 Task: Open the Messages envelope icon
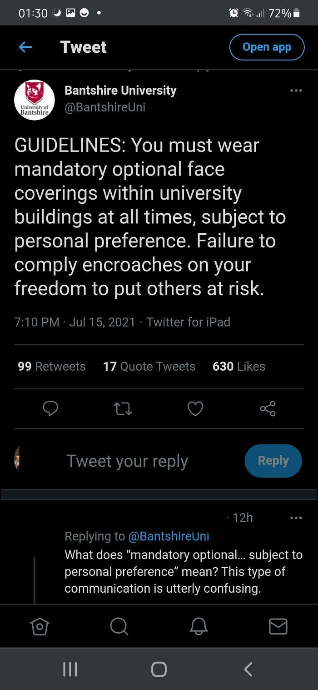278,627
